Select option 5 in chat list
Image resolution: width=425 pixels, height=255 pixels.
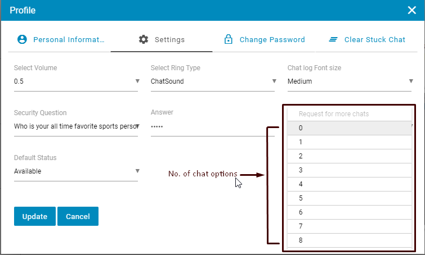point(349,198)
